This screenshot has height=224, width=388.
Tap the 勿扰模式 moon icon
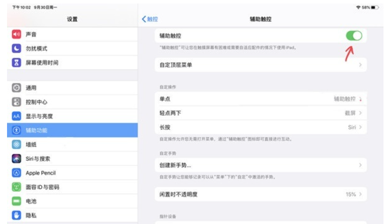pyautogui.click(x=17, y=49)
